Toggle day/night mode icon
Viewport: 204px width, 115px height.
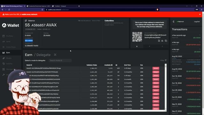tap(173, 22)
